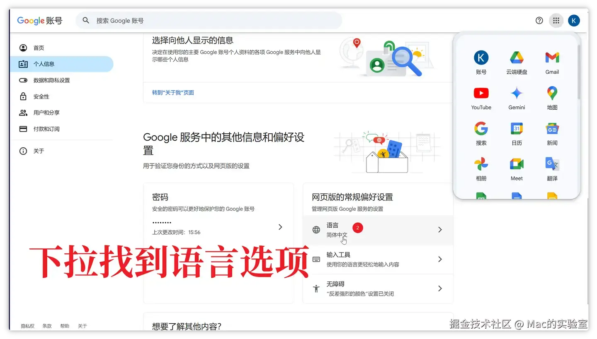Click the Google 账号 logo
The height and width of the screenshot is (339, 597).
40,20
